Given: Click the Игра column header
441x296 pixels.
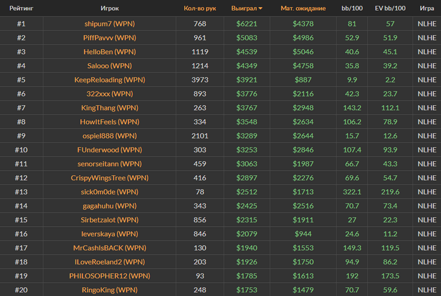Looking at the screenshot, I should [x=427, y=8].
